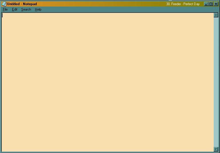
Task: Click inside the empty text editing area
Action: coord(108,82)
